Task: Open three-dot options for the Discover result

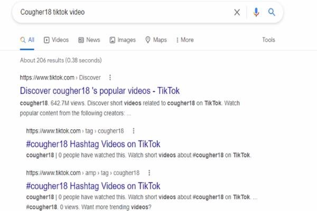Action: [x=110, y=78]
